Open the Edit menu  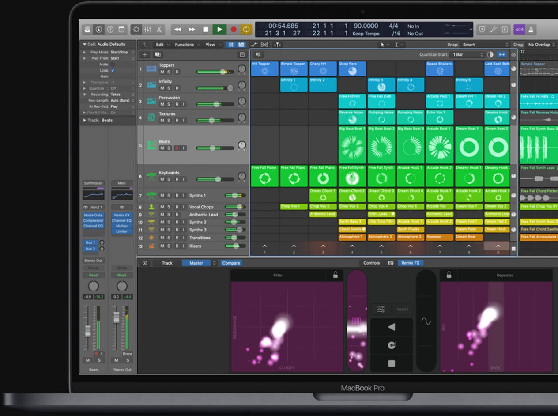[x=162, y=45]
